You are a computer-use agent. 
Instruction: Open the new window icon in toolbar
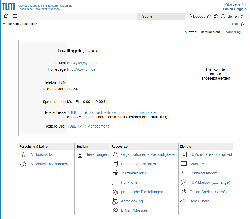point(6,16)
